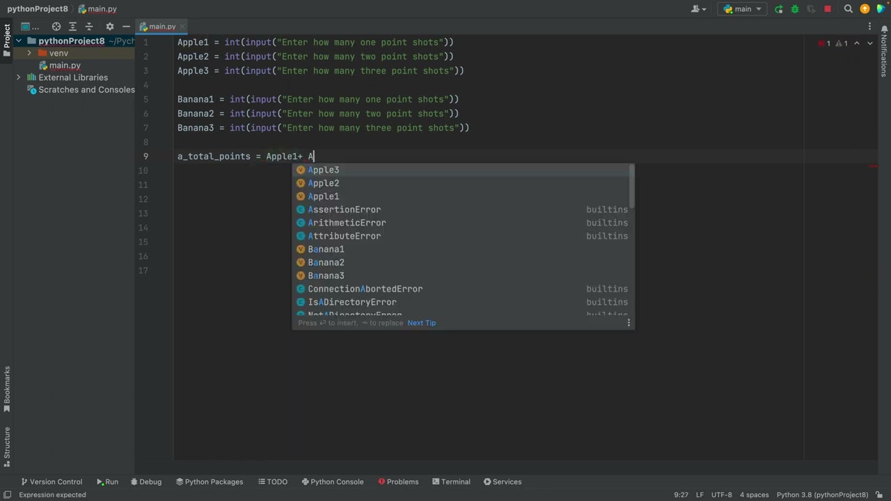Expand all items in the Project tree
The image size is (891, 501).
72,26
